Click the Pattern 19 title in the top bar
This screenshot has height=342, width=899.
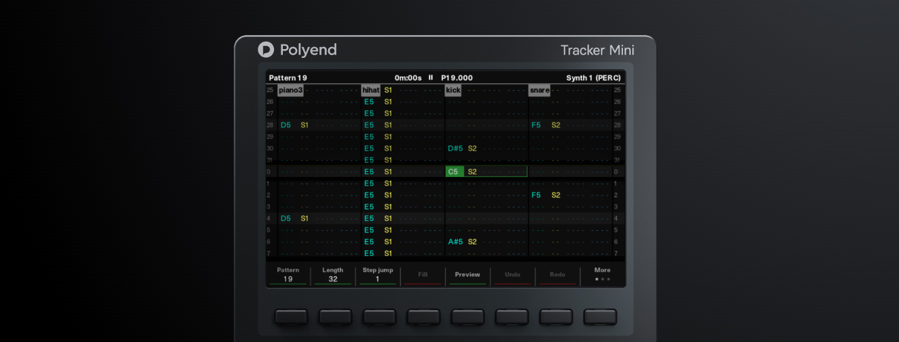[288, 78]
